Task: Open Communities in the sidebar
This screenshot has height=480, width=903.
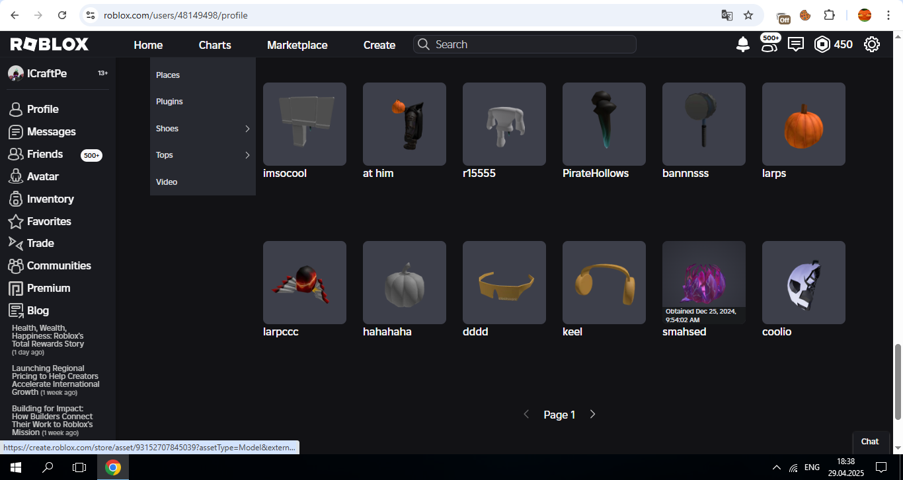Action: pos(58,265)
